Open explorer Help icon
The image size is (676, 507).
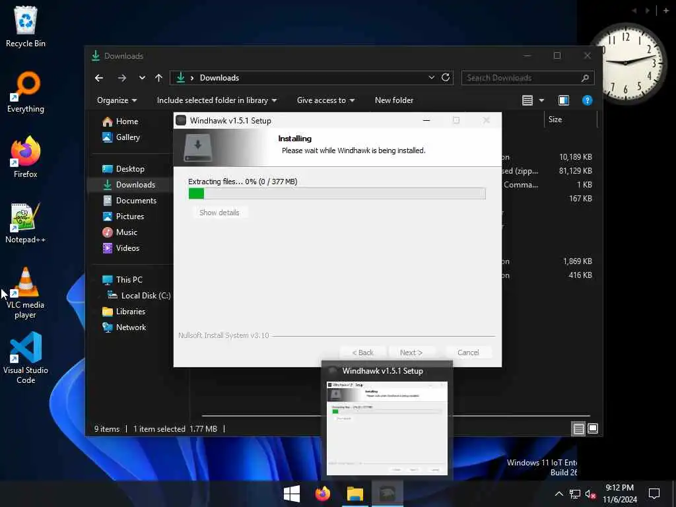click(587, 100)
